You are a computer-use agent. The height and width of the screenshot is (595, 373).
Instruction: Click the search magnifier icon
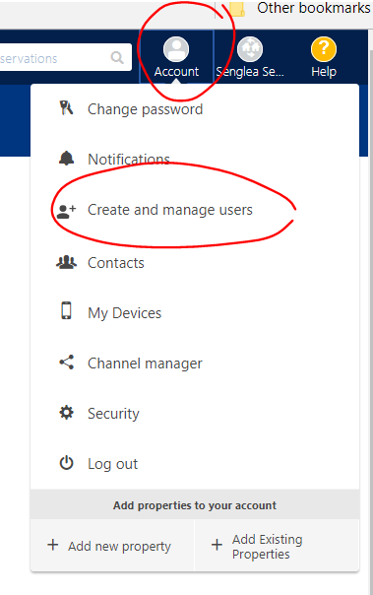click(x=117, y=58)
